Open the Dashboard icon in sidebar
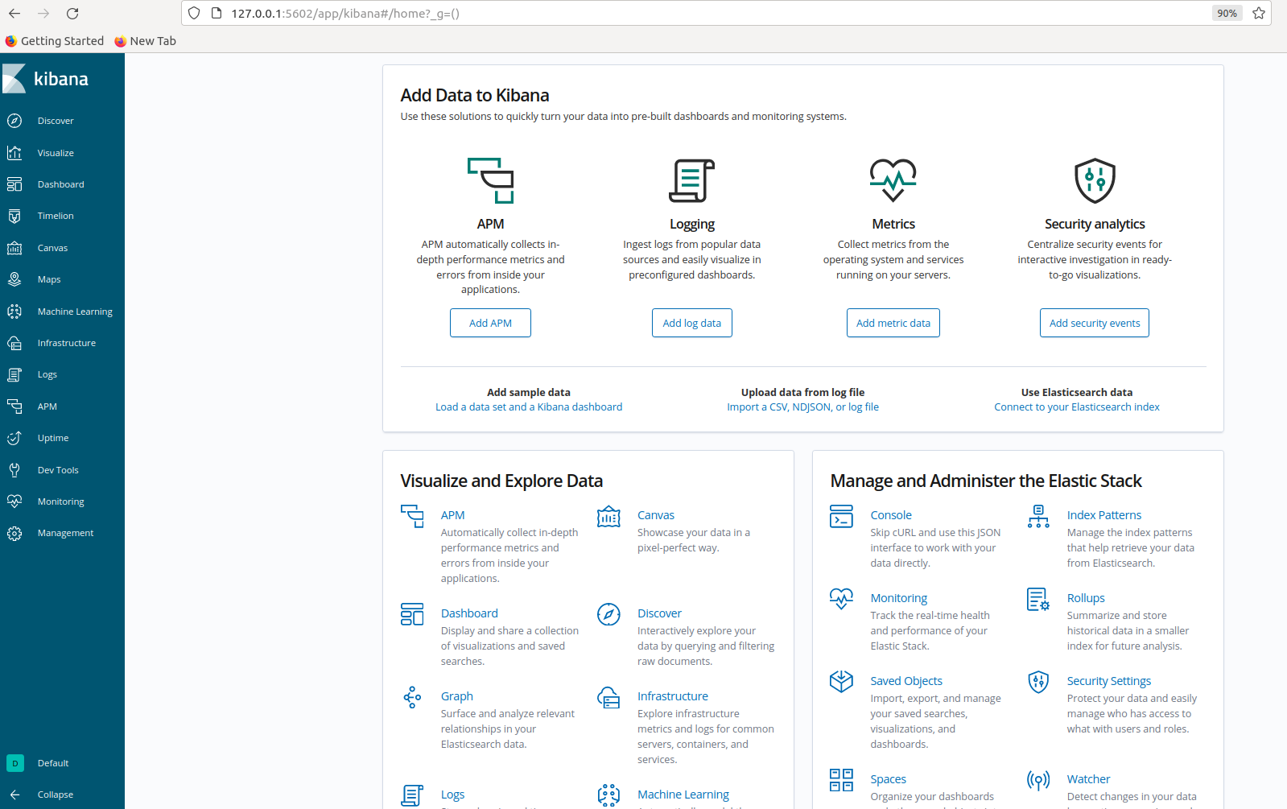 point(14,184)
